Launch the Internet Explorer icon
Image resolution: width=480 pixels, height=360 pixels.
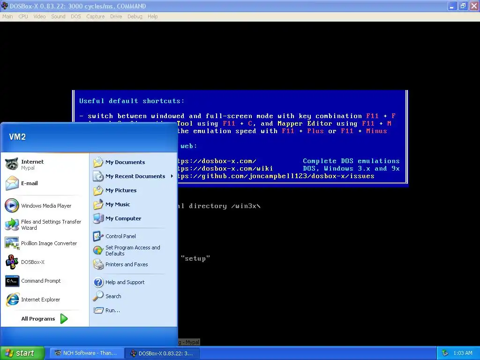click(x=12, y=300)
